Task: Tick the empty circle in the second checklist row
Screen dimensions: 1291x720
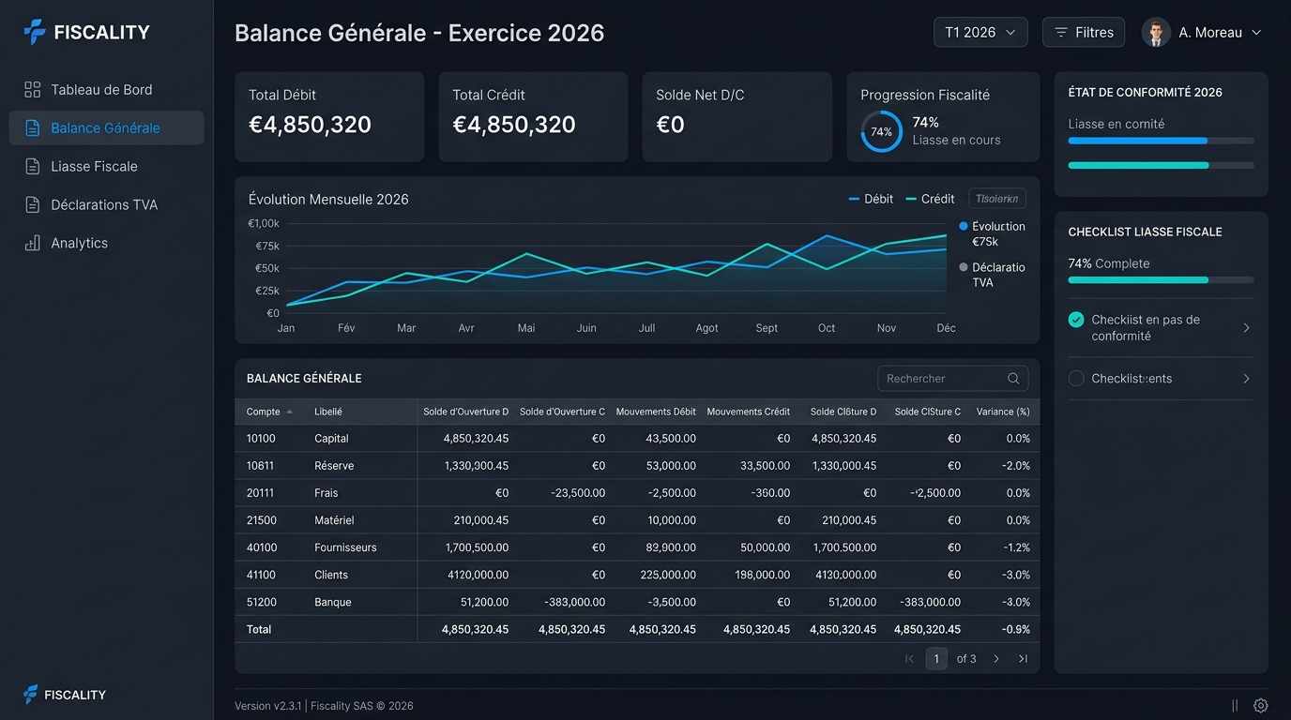Action: tap(1076, 379)
